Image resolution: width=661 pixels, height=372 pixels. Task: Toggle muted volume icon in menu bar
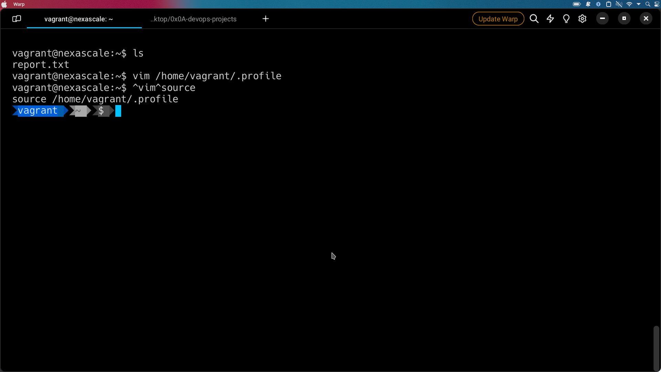tap(619, 4)
